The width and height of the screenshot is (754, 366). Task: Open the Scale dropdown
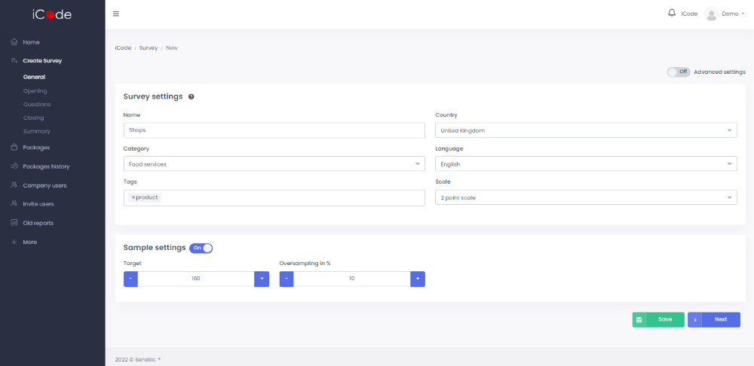586,197
